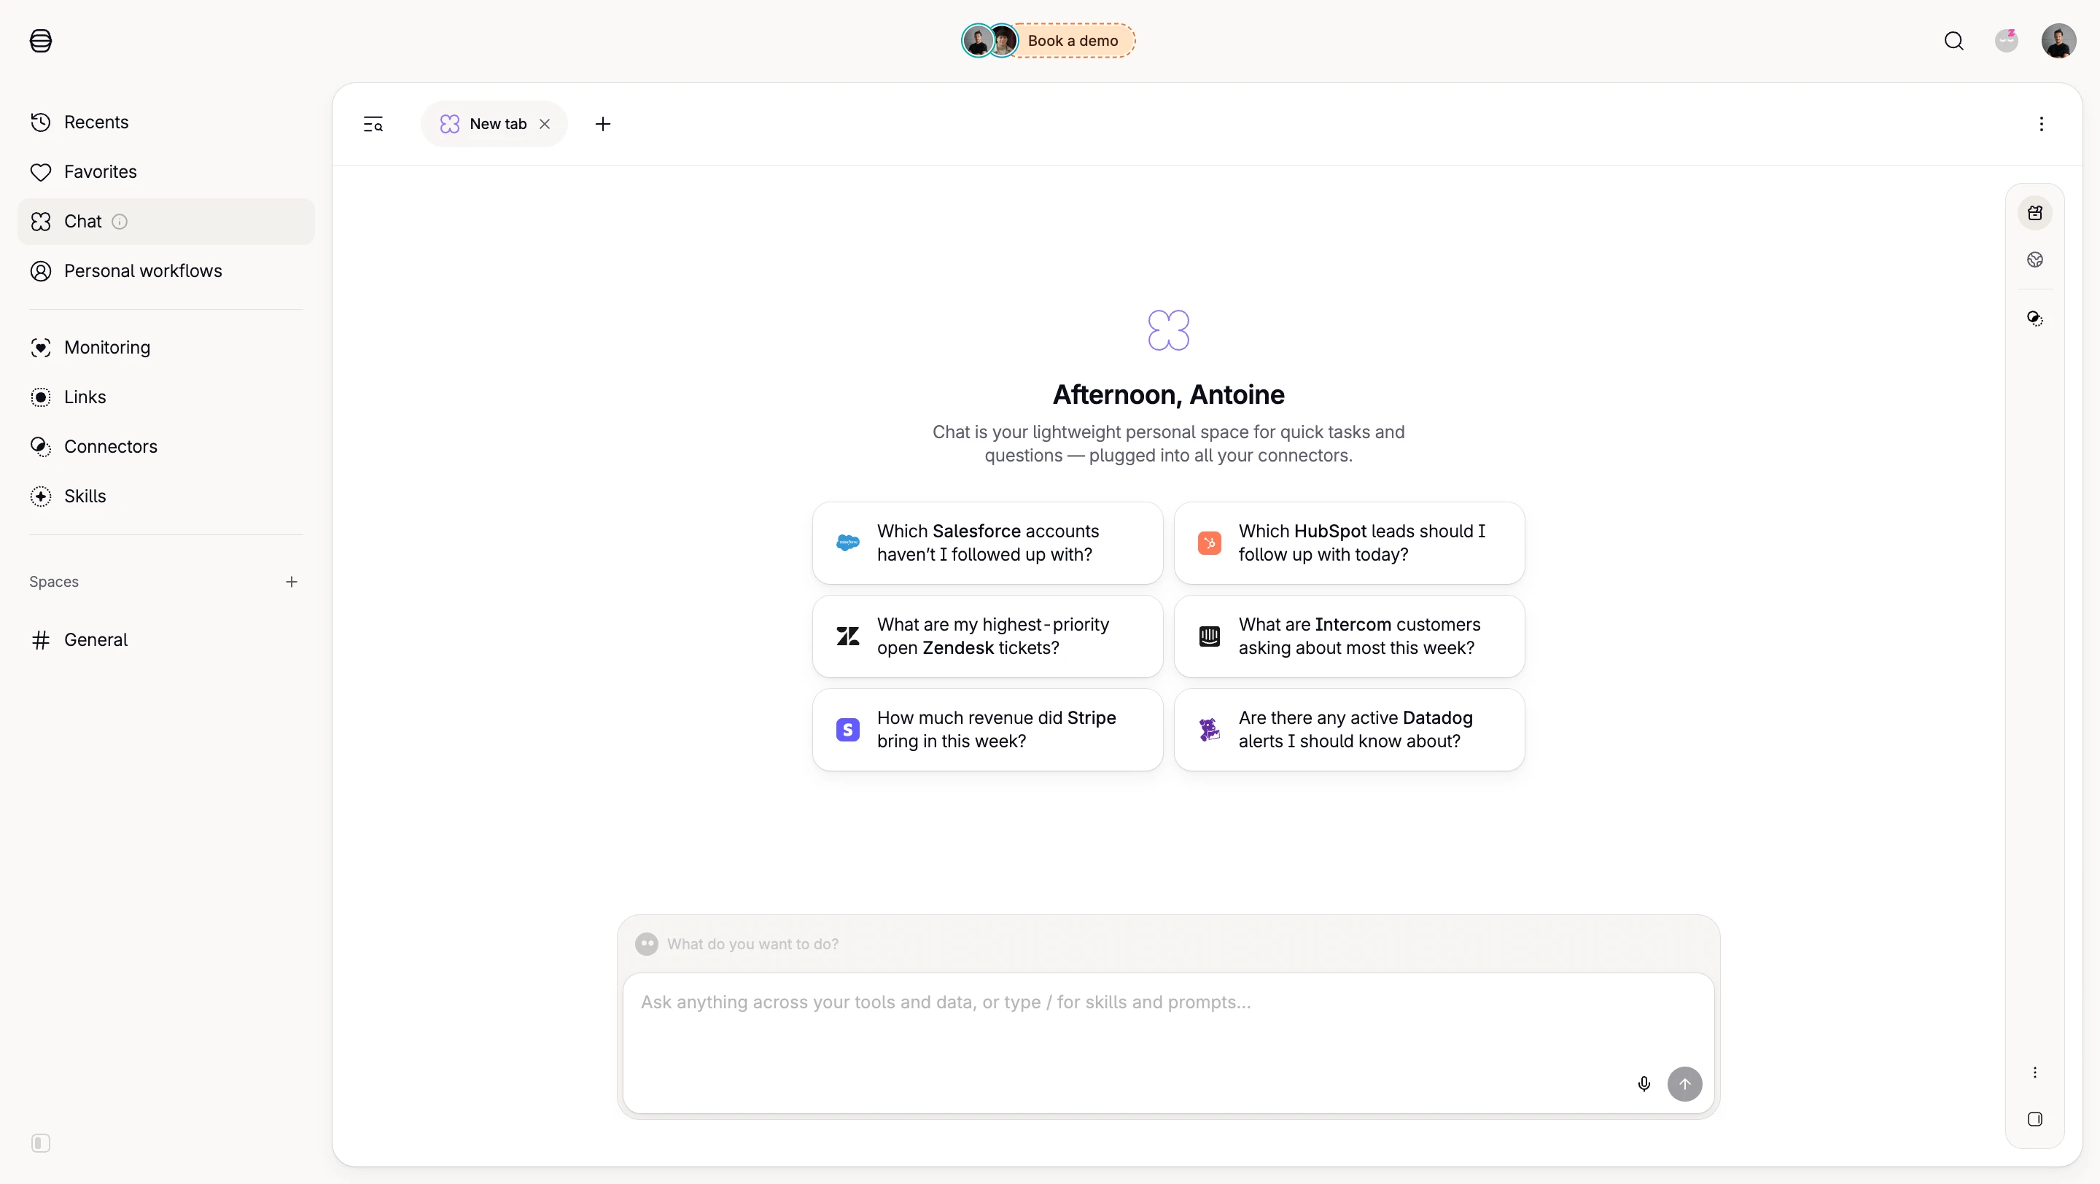This screenshot has width=2100, height=1184.
Task: Open the search icon in the top bar
Action: tap(1954, 41)
